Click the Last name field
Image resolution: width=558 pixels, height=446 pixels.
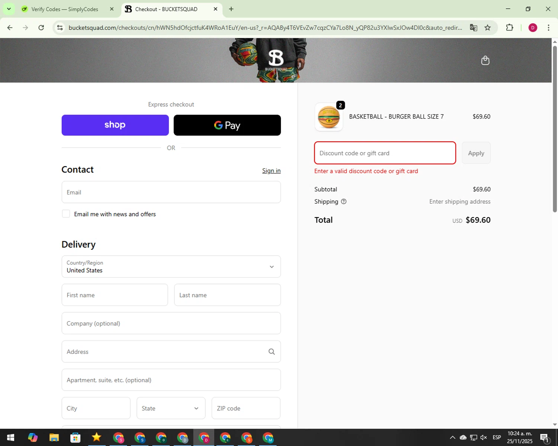pyautogui.click(x=227, y=295)
